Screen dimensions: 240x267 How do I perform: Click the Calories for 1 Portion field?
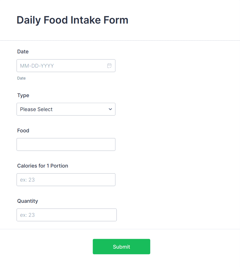pos(66,179)
